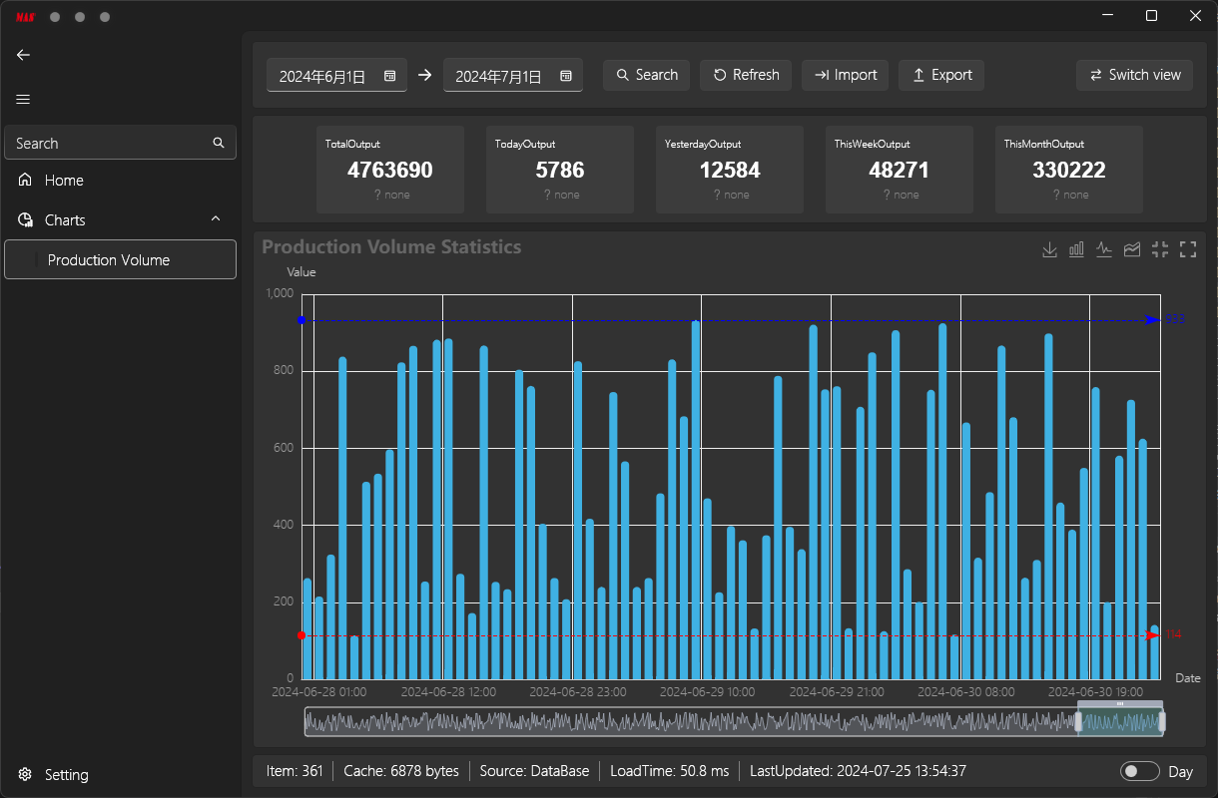
Task: Toggle the hamburger navigation menu
Action: [x=24, y=99]
